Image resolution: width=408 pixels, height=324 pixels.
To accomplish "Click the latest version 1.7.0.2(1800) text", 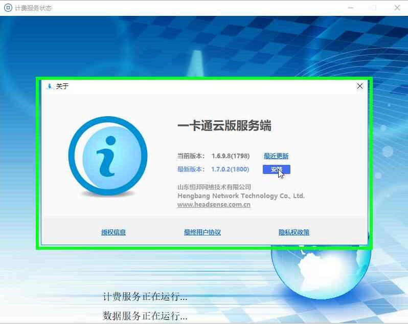I will pos(230,169).
